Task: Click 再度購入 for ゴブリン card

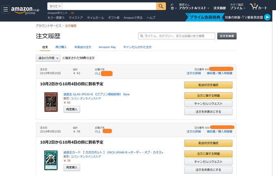Action: point(72,109)
